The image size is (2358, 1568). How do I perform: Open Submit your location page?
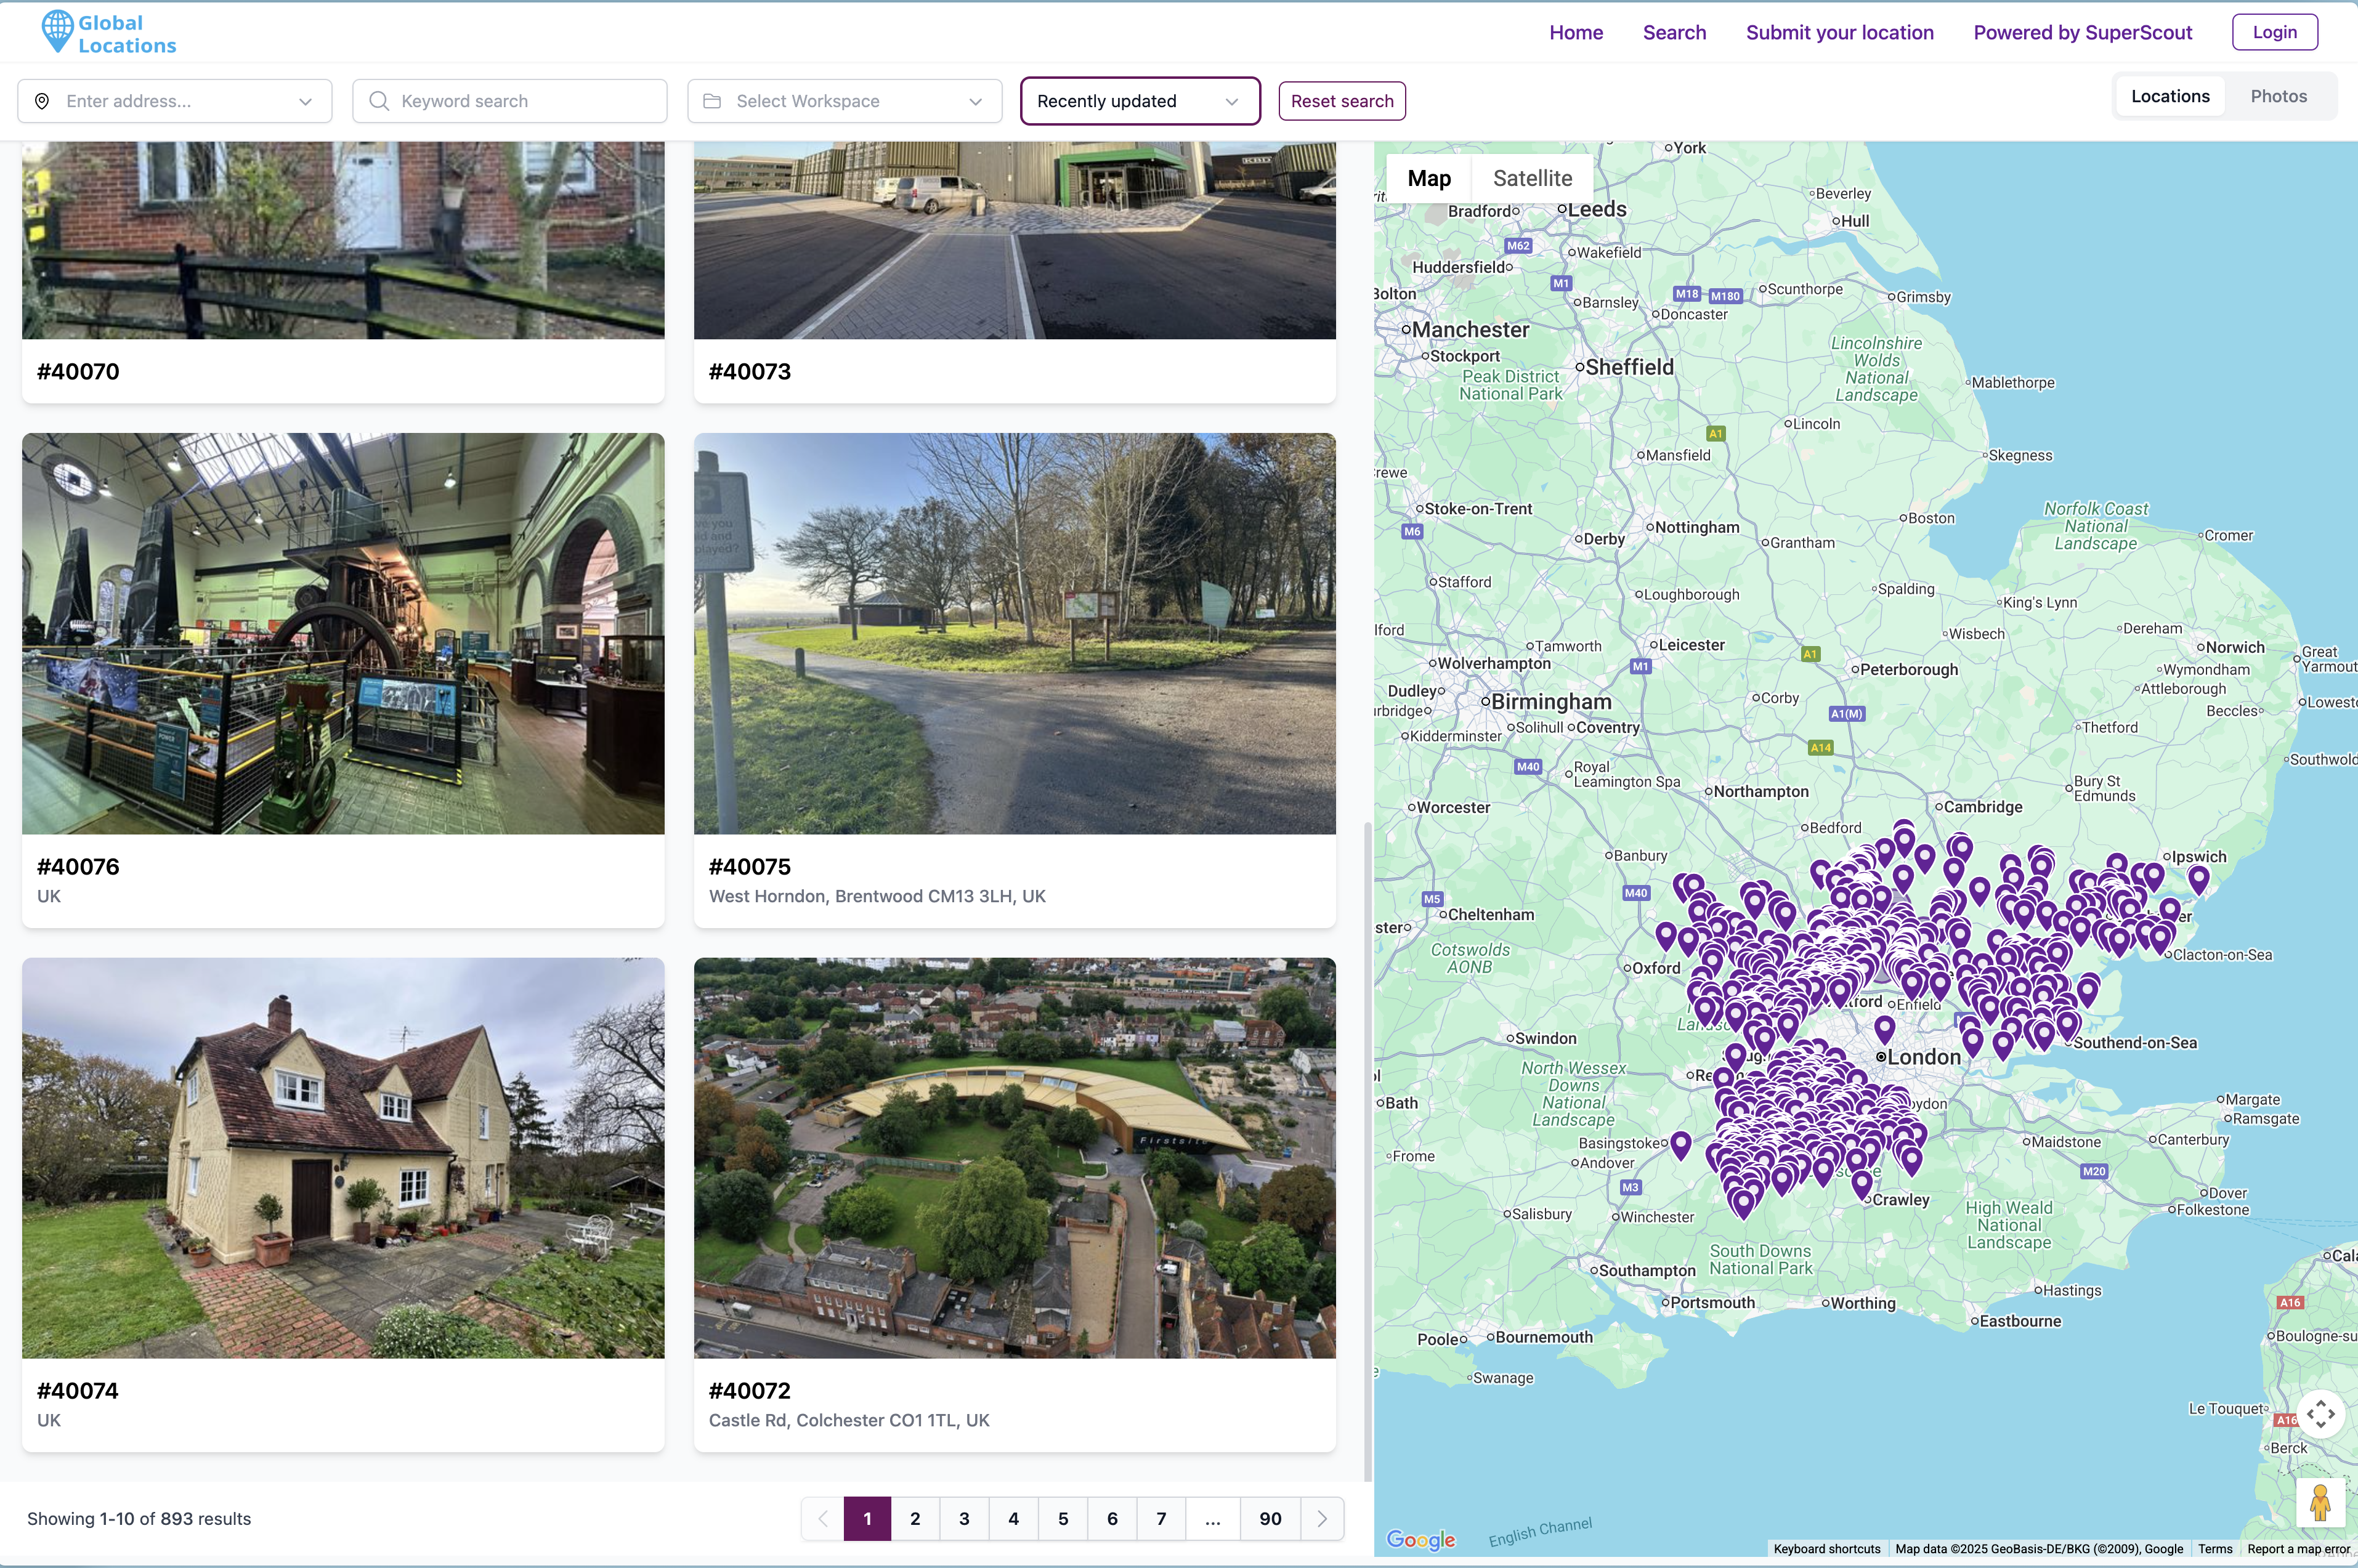[1839, 32]
